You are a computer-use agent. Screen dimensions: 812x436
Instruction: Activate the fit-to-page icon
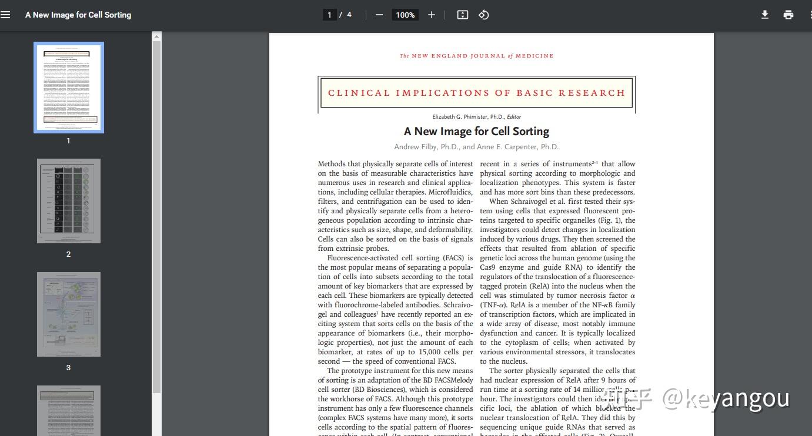pos(462,15)
